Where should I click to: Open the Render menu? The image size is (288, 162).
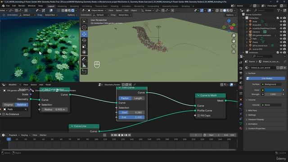coord(22,6)
